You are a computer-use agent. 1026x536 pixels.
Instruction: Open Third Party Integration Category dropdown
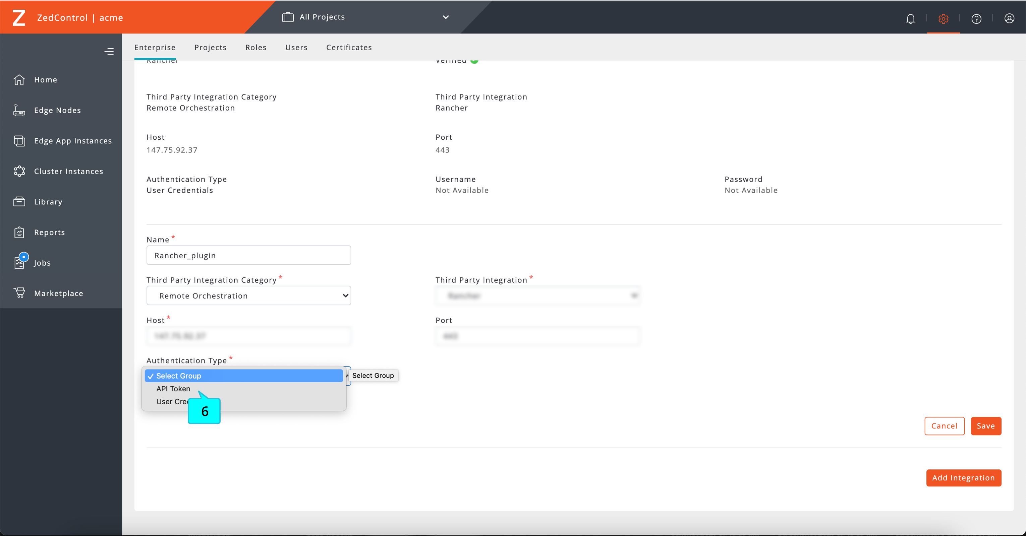point(248,296)
